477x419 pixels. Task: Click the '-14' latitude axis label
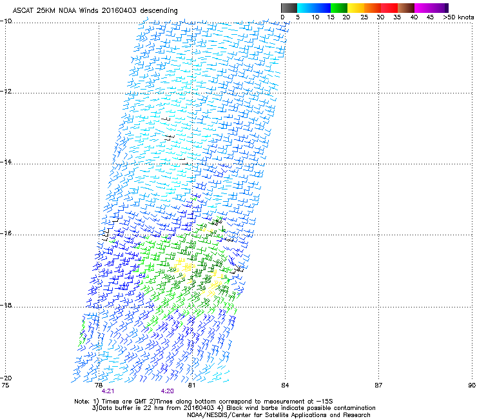(6, 162)
